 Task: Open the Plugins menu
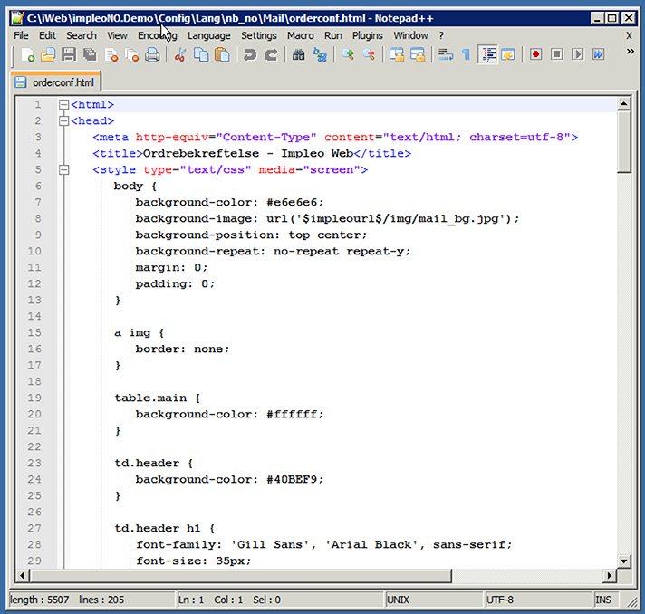pos(367,35)
